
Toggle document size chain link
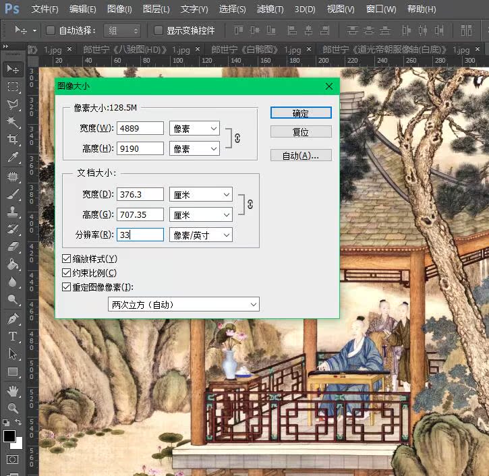(x=250, y=204)
